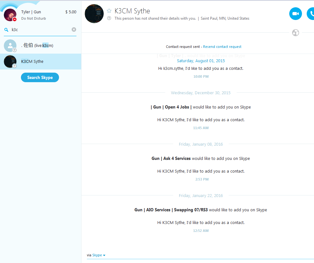Click the message typing area below via Skype
This screenshot has height=263, width=314.
pyautogui.click(x=200, y=260)
